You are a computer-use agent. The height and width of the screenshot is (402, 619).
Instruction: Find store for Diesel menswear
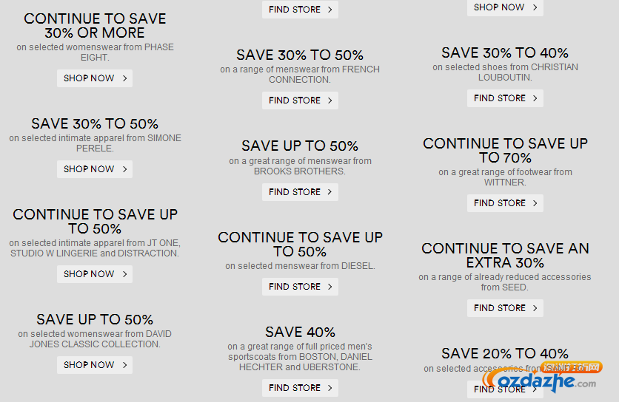coord(300,286)
